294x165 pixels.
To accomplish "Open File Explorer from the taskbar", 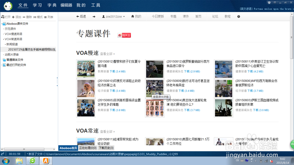I will [19, 161].
